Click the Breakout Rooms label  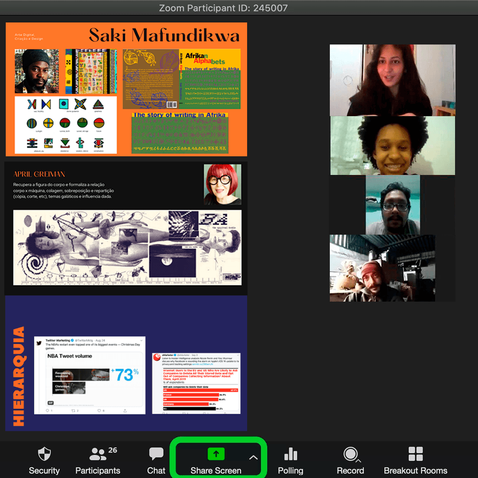415,471
